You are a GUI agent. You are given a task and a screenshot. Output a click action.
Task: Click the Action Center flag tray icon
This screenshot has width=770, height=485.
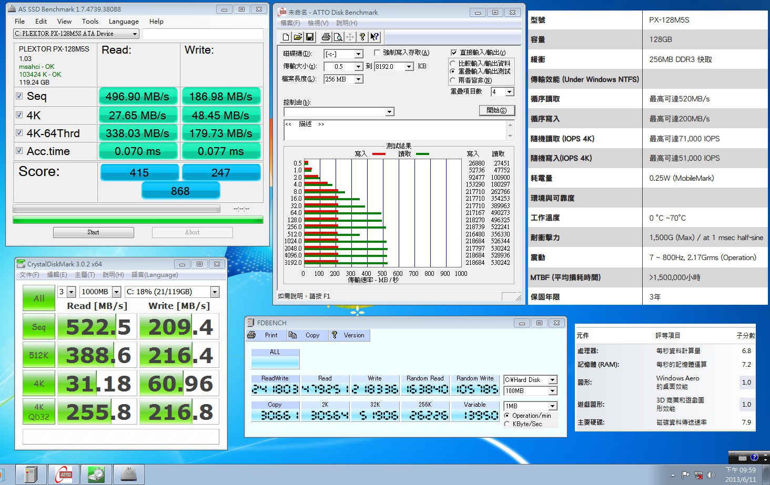(686, 475)
